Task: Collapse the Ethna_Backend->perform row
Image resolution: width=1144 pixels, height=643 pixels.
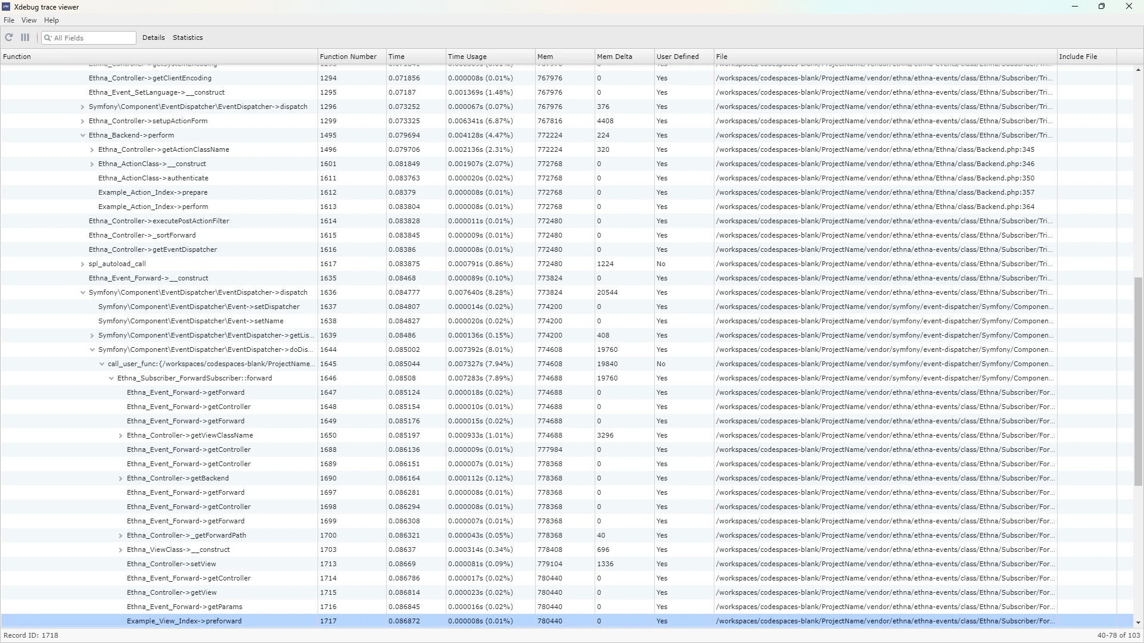Action: (x=83, y=135)
